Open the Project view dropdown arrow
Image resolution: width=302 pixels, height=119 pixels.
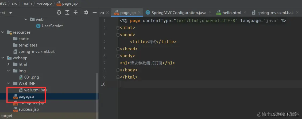click(11, 13)
